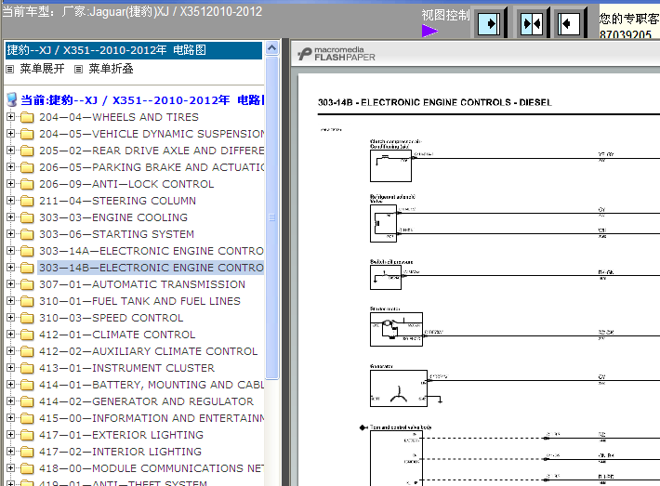Select highlighted 303-14B-ELECTRONIC ENGINE CONTROLS item
The image size is (660, 486).
click(152, 268)
